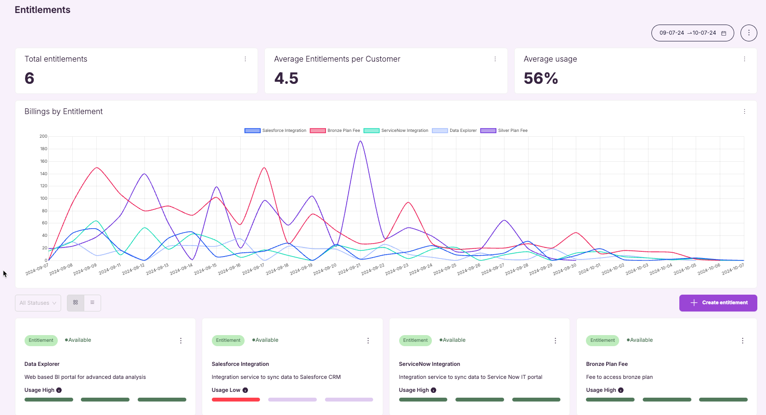Open the date range picker 09-07-24 to 10-07-24

point(692,33)
